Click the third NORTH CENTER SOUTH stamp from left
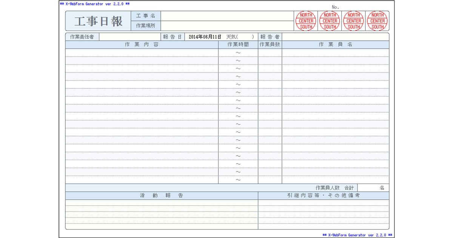 point(354,21)
